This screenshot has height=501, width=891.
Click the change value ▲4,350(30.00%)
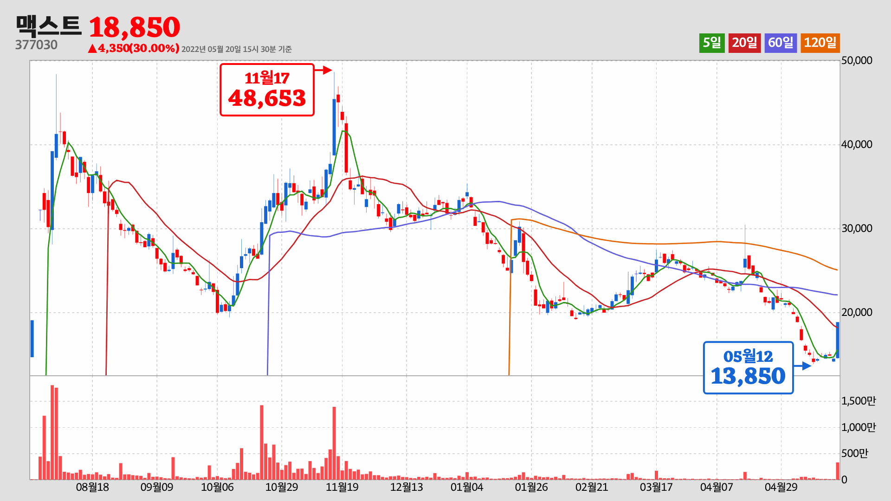click(133, 48)
